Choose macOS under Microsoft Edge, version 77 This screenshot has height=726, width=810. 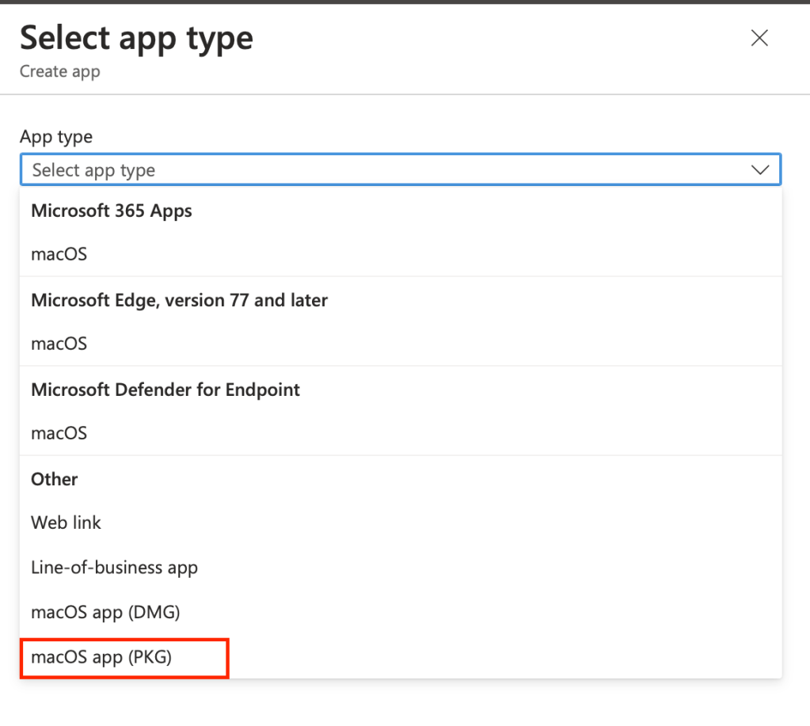[59, 344]
